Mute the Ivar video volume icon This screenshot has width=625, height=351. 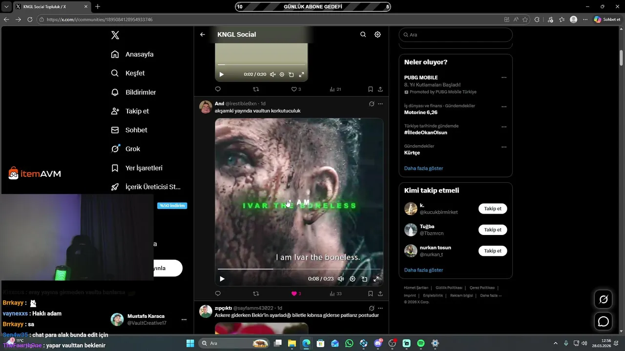(341, 279)
